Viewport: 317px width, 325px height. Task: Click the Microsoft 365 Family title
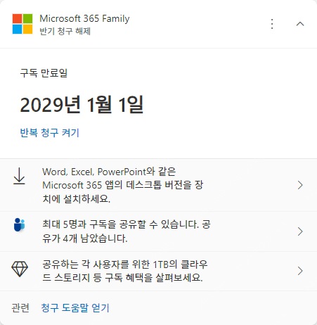(x=84, y=18)
